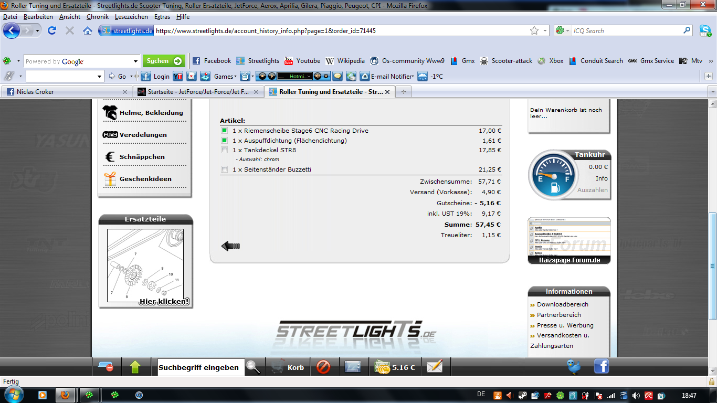Tick the checkbox for Riemenscheibe Stage6 CNC Racing Drive
This screenshot has height=403, width=717.
click(x=224, y=131)
